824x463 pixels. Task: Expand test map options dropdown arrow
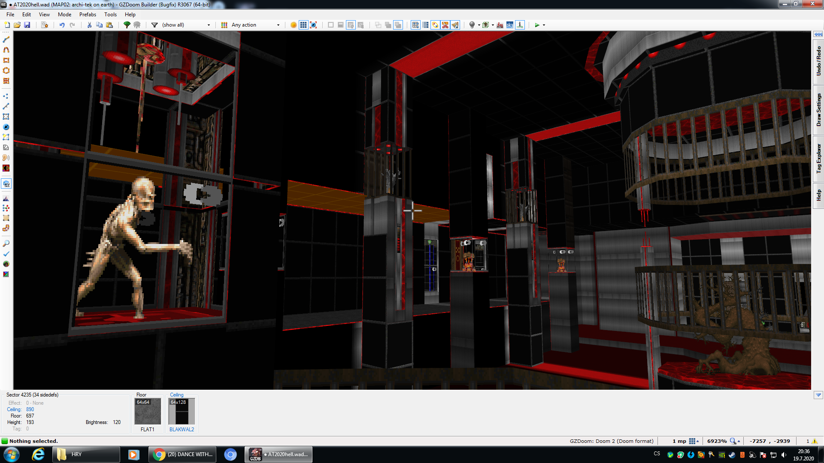pos(544,25)
